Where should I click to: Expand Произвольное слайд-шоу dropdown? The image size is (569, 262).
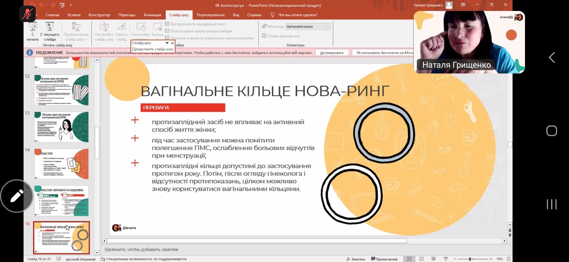coord(76,31)
